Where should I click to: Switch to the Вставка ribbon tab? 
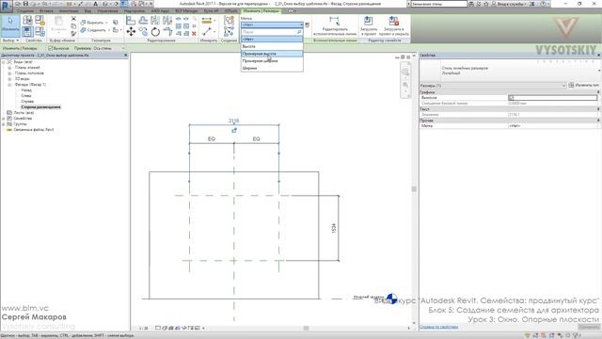pyautogui.click(x=46, y=10)
